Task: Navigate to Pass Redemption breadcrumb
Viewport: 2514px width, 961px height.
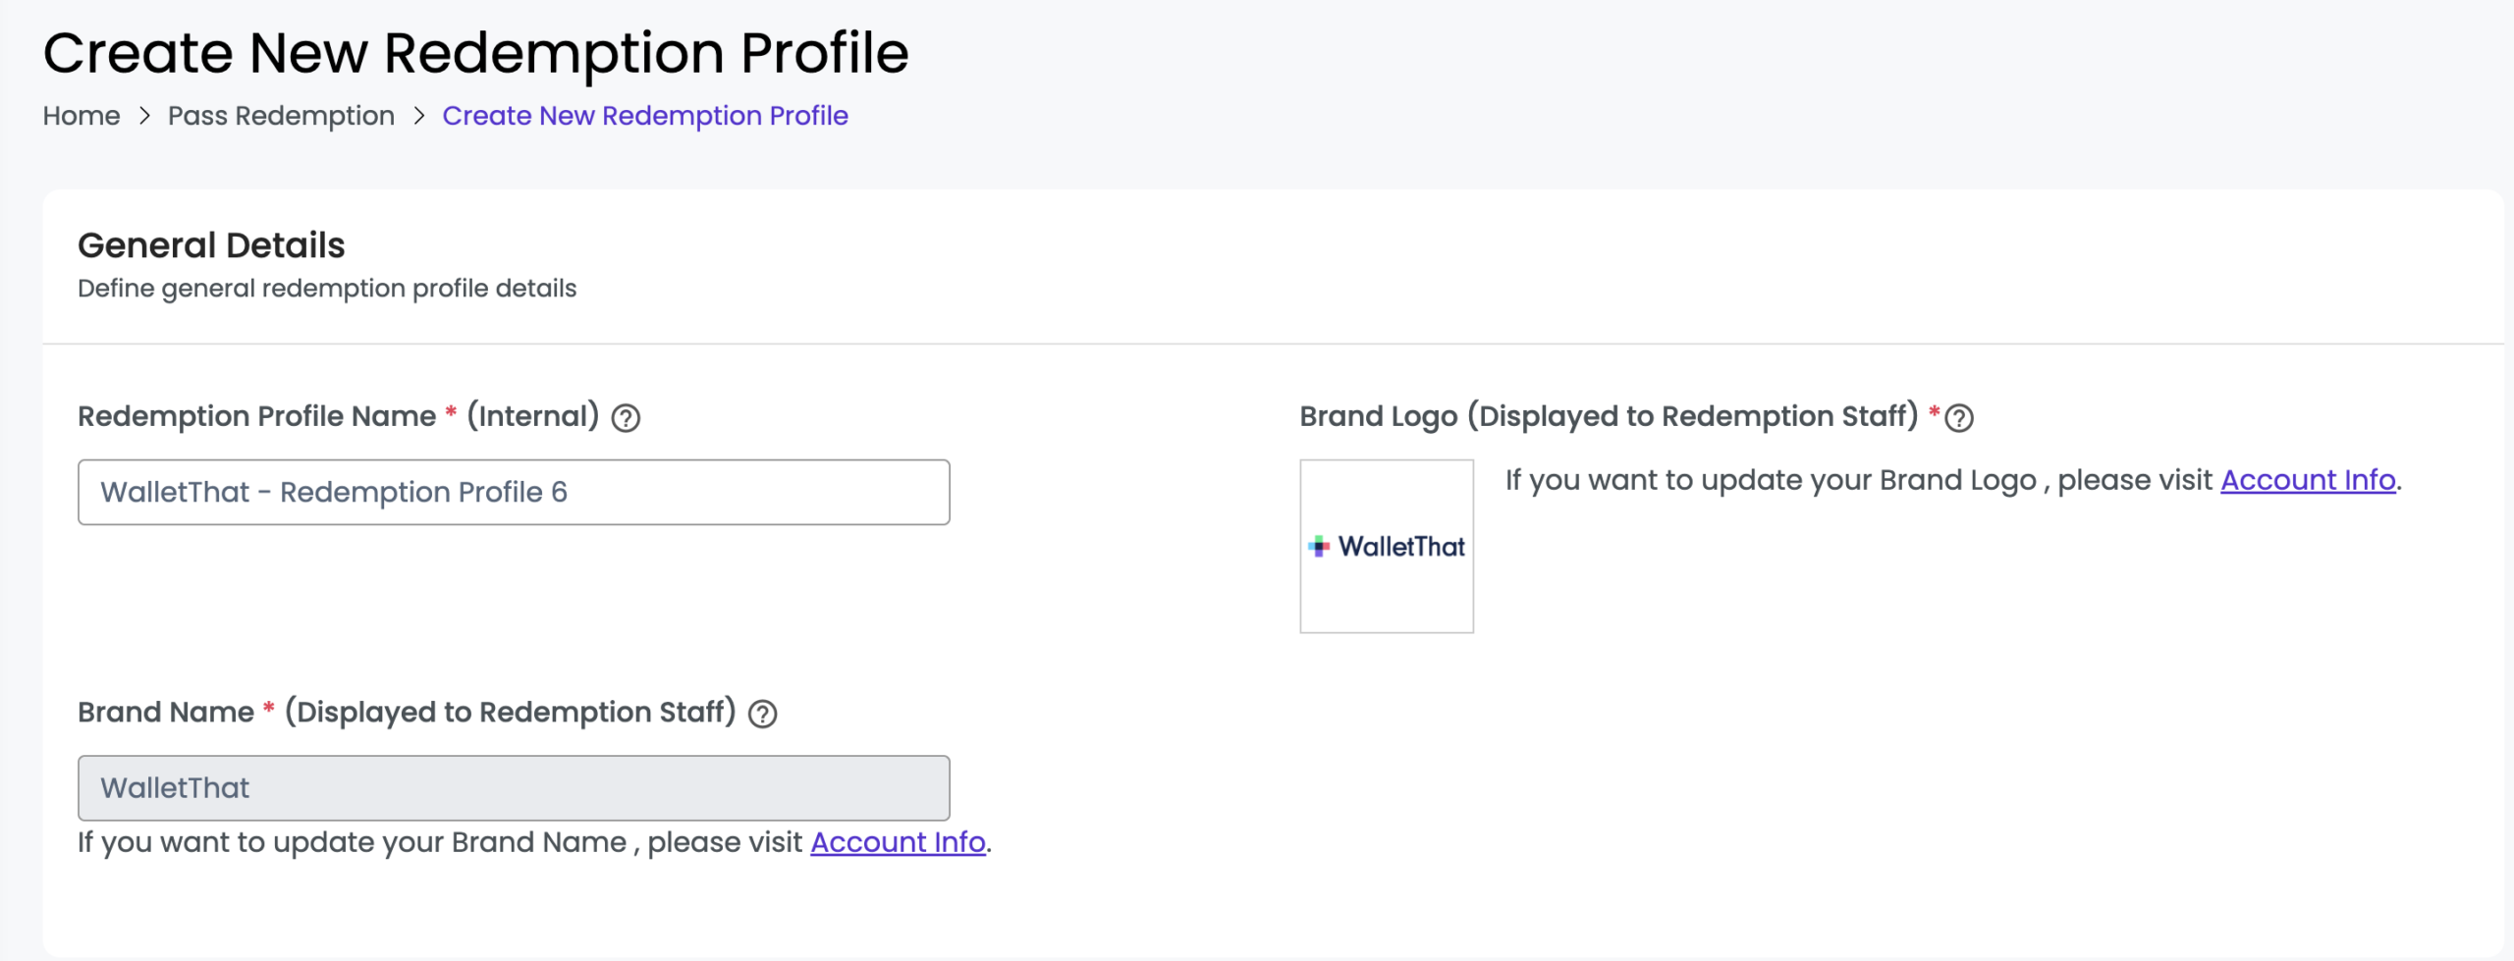Action: 281,116
